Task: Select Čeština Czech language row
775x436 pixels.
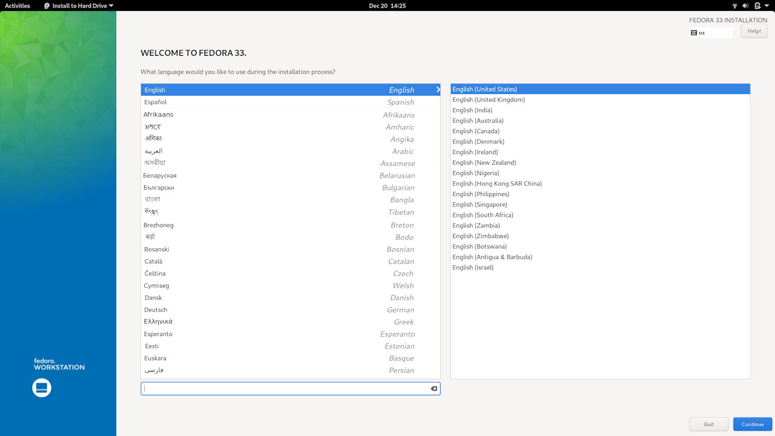Action: tap(291, 273)
